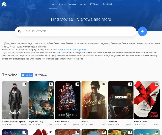Click '2026 • 128m' under Michael
162x135 pixels.
87,125
